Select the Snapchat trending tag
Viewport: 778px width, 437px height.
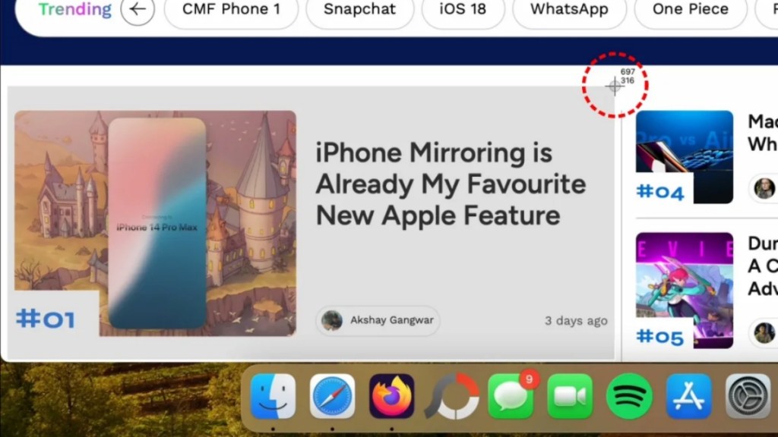tap(359, 11)
